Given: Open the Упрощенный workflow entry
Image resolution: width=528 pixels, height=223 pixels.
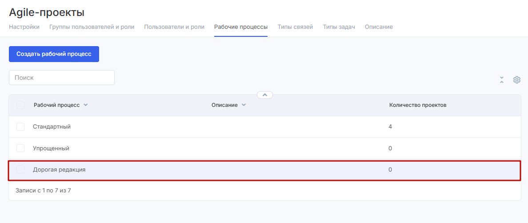Looking at the screenshot, I should pos(51,148).
